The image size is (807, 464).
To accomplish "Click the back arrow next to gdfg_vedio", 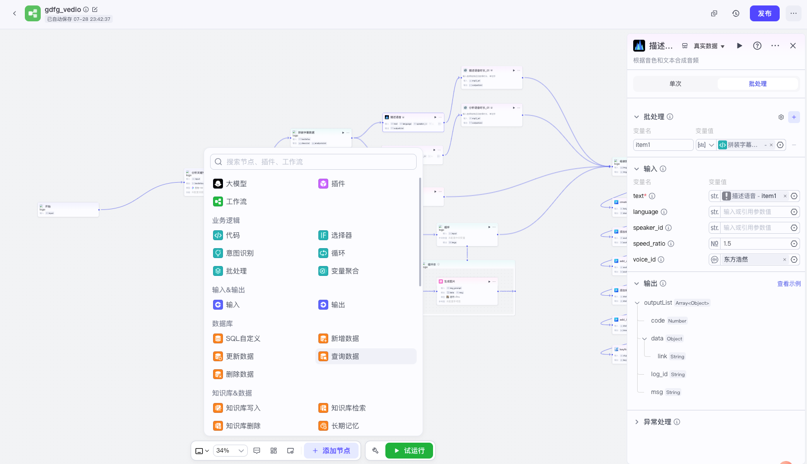I will tap(14, 13).
